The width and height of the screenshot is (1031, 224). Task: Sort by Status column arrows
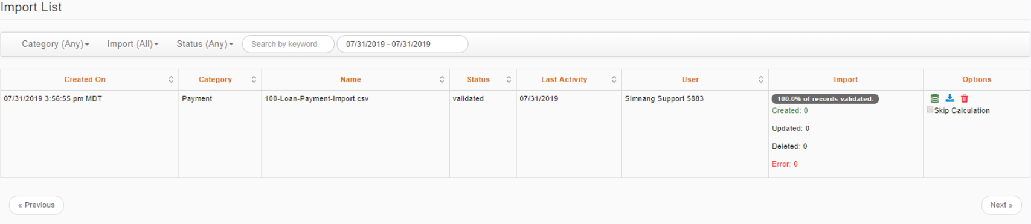[509, 80]
